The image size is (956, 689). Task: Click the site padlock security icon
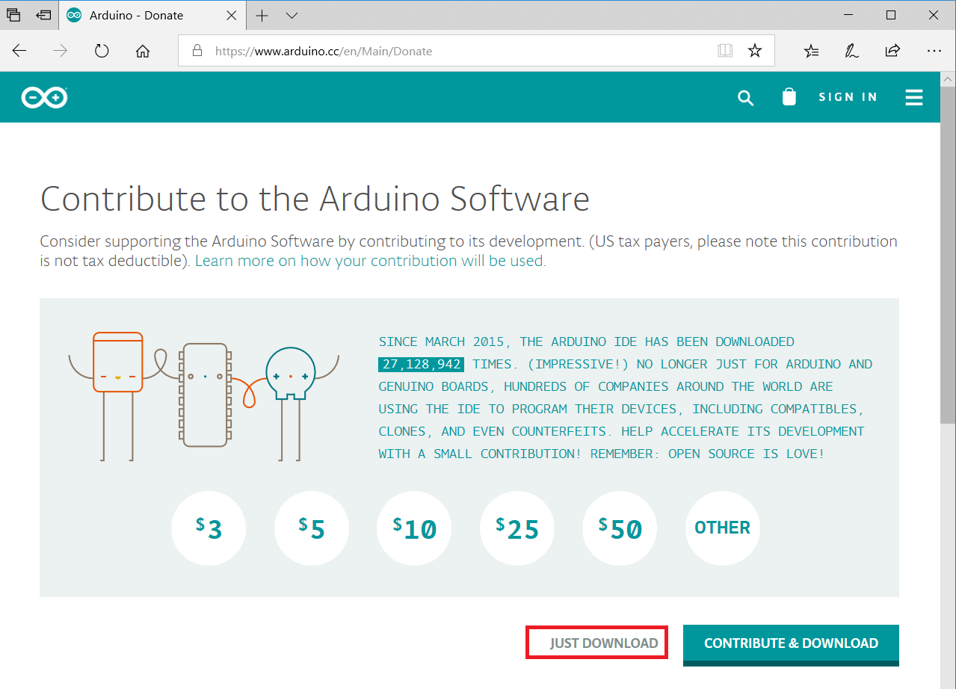pos(197,51)
